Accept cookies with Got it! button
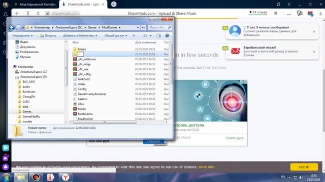Screen dimensions: 325x182 [x=304, y=167]
